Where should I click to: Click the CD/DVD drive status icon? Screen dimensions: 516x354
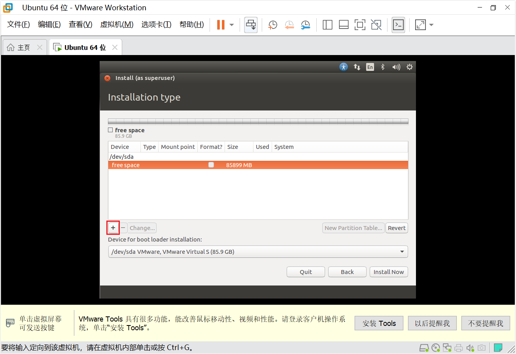pyautogui.click(x=436, y=348)
